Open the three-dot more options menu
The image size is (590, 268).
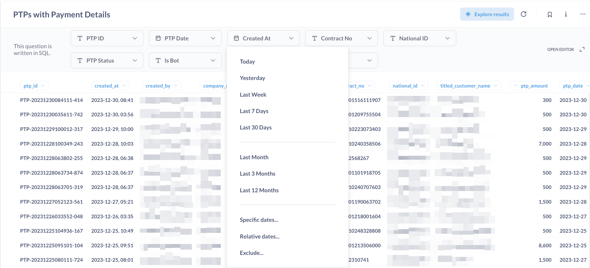(582, 14)
